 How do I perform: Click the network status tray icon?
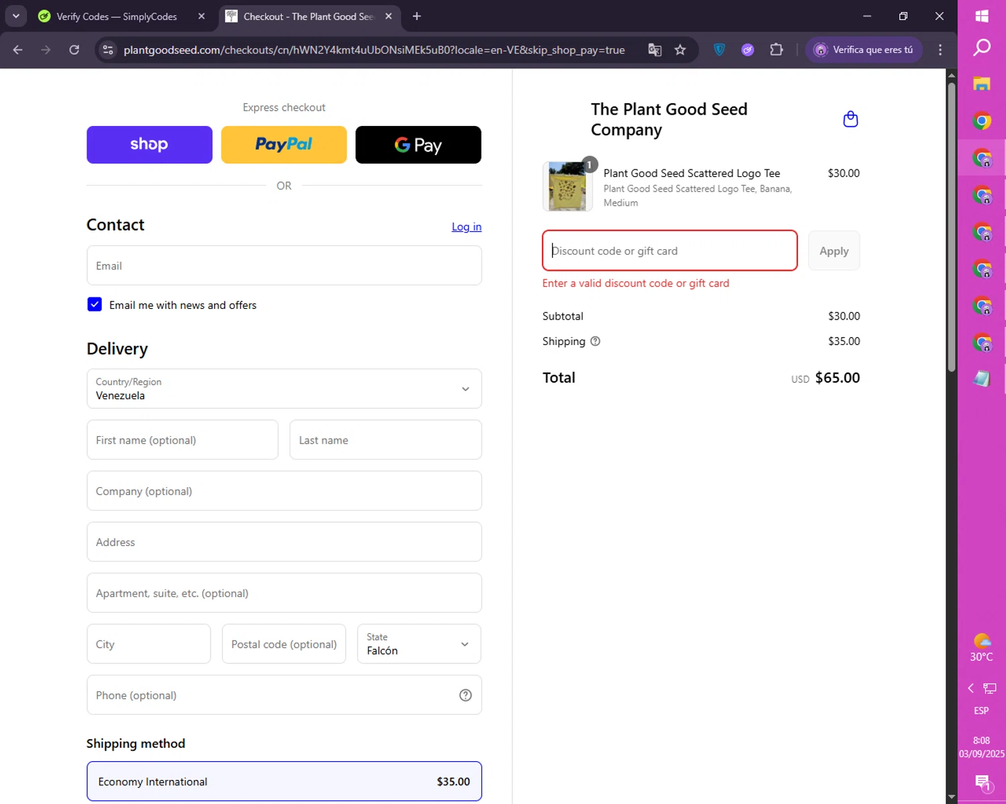coord(990,688)
